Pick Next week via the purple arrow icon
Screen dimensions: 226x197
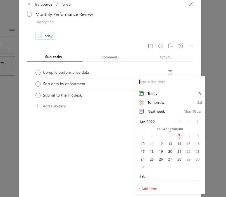pyautogui.click(x=141, y=111)
